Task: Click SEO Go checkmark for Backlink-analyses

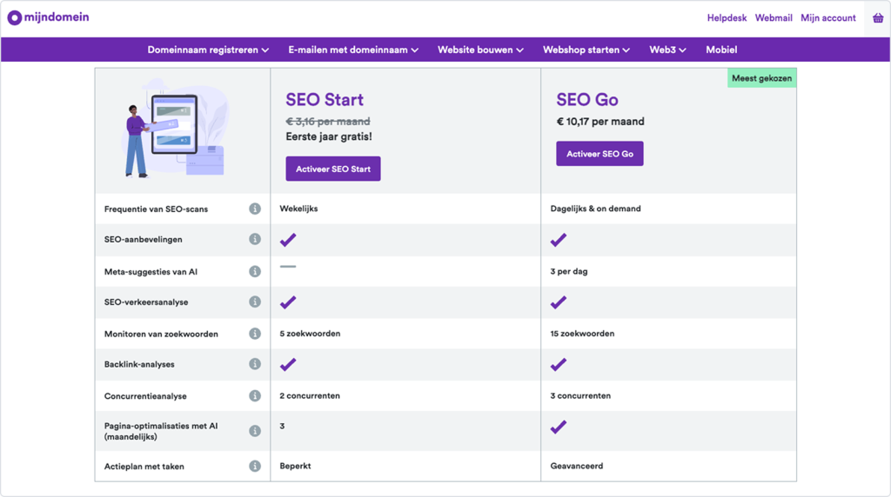Action: (x=559, y=365)
